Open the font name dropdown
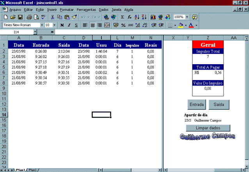The image size is (249, 172). [x=42, y=25]
